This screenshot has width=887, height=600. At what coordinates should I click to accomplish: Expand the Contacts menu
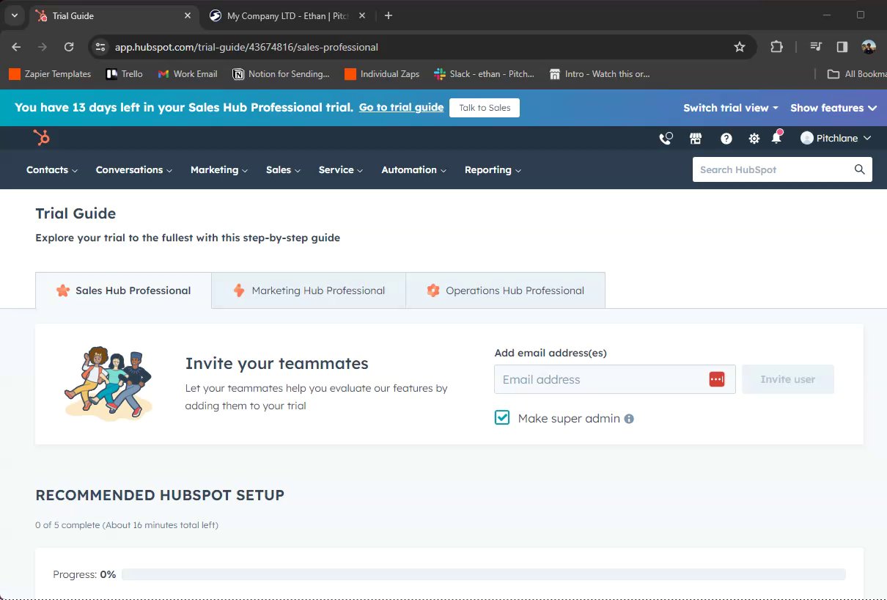click(51, 169)
